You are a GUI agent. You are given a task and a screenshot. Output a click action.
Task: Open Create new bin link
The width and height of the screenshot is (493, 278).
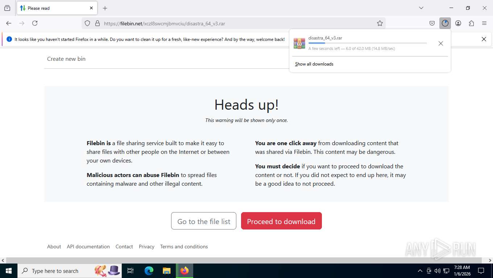tap(66, 59)
